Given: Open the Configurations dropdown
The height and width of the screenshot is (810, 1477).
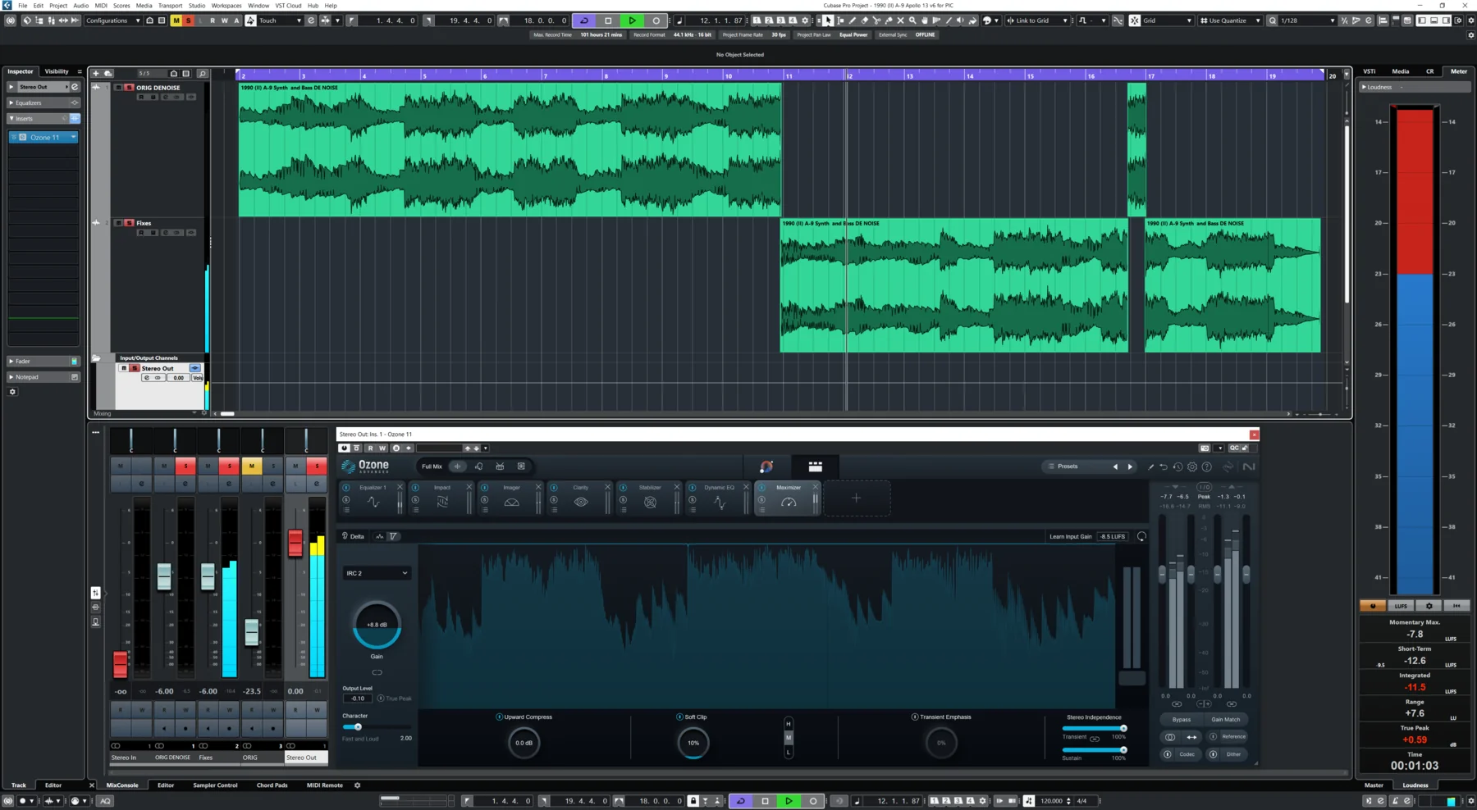Looking at the screenshot, I should tap(113, 20).
